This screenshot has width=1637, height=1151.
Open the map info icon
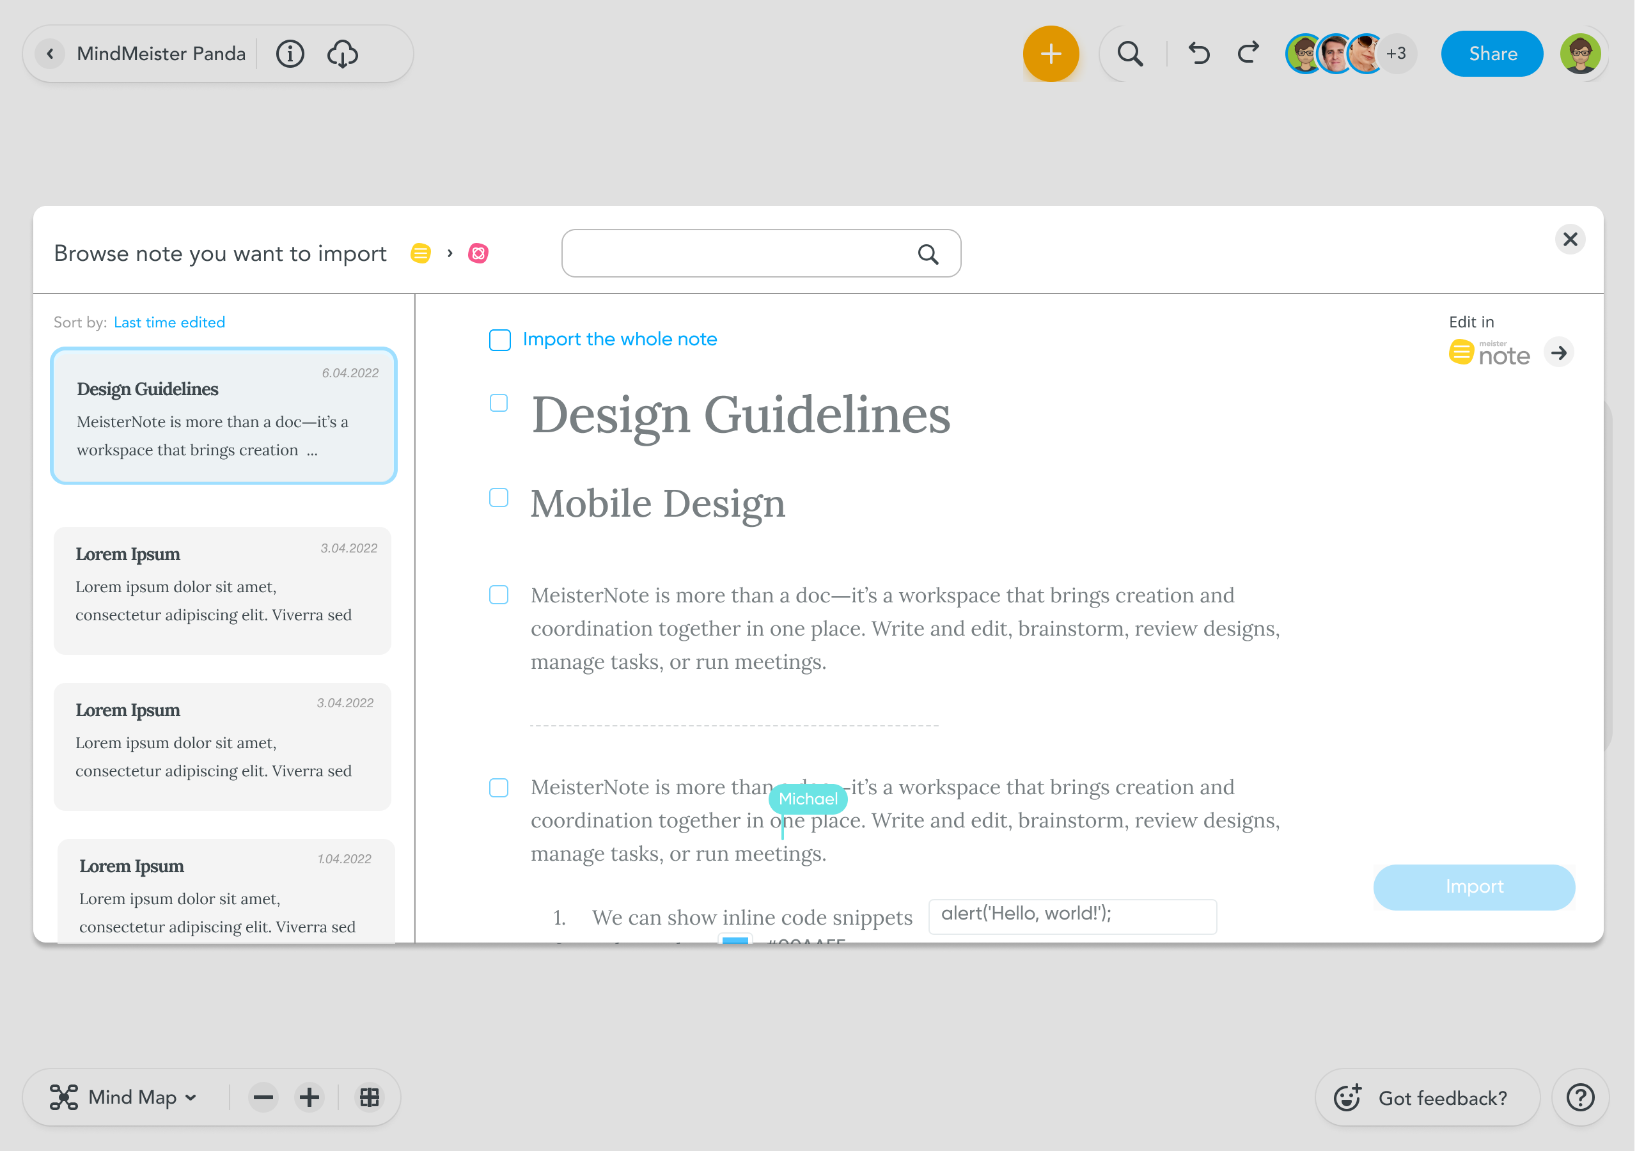click(290, 54)
